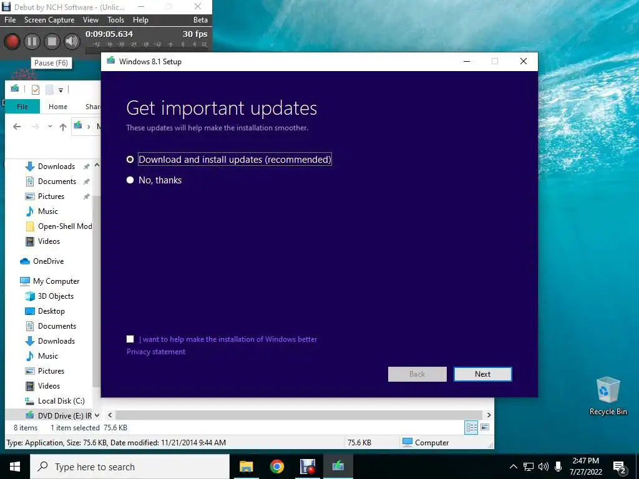This screenshot has width=639, height=479.
Task: Select Open-Shell Mod folder in sidebar
Action: click(x=58, y=226)
